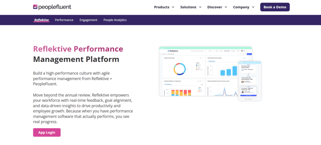Click the Reflektive dashboard preview image
This screenshot has width=321, height=145.
pos(206,71)
